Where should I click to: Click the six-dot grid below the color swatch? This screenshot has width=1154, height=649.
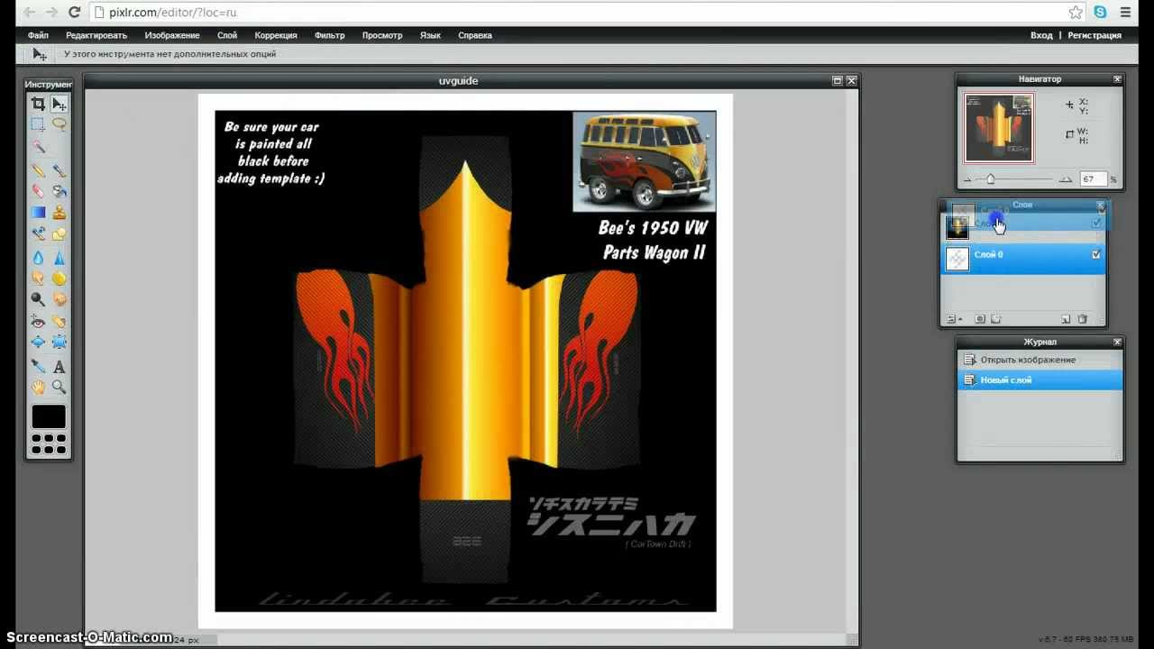[49, 443]
